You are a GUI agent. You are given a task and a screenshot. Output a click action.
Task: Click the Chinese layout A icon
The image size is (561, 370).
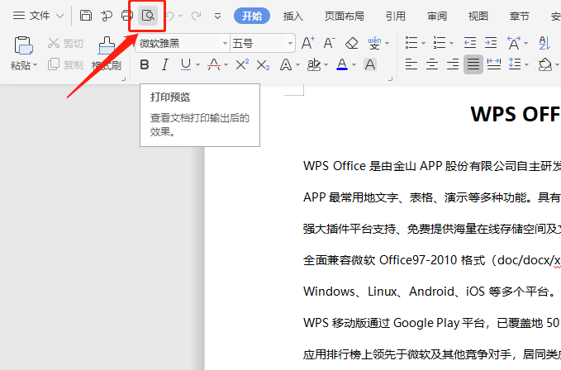point(514,43)
